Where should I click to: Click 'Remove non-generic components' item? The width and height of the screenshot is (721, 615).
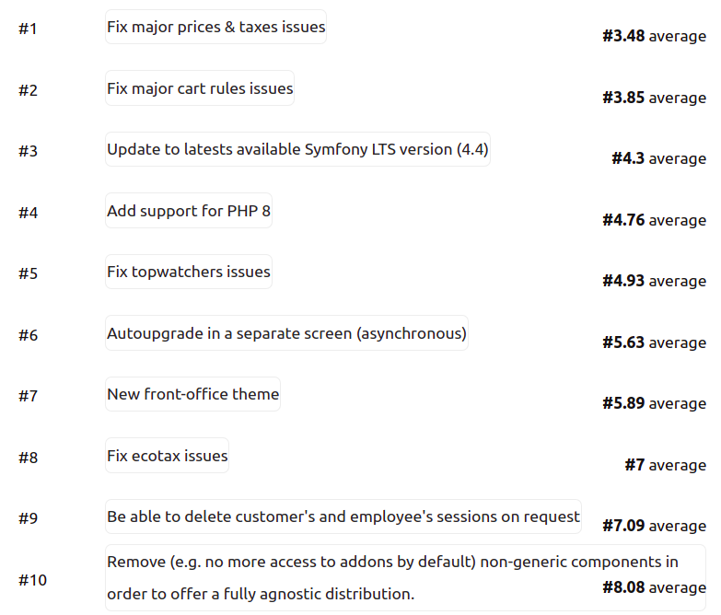pyautogui.click(x=405, y=578)
